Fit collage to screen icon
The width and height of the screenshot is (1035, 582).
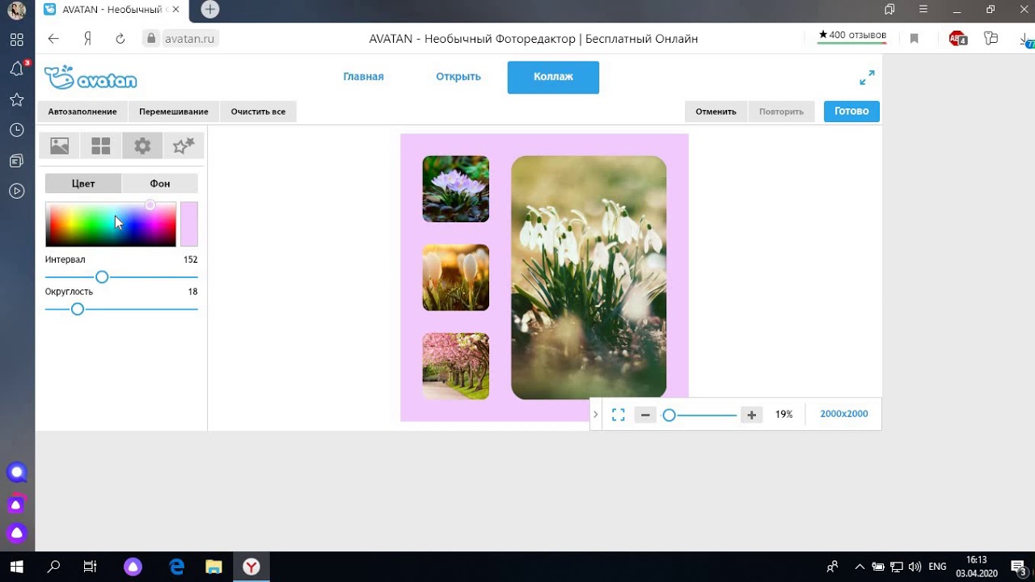[619, 415]
